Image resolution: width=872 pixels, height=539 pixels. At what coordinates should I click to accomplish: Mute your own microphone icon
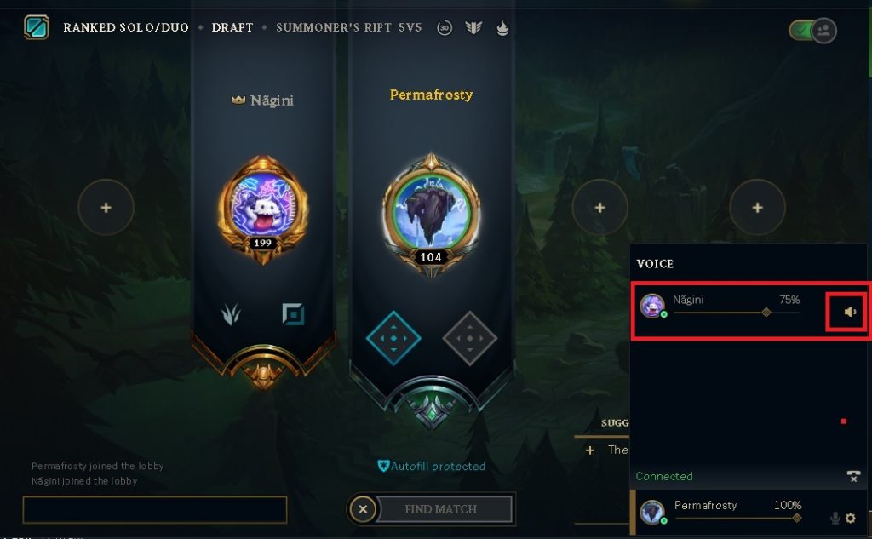click(x=835, y=519)
